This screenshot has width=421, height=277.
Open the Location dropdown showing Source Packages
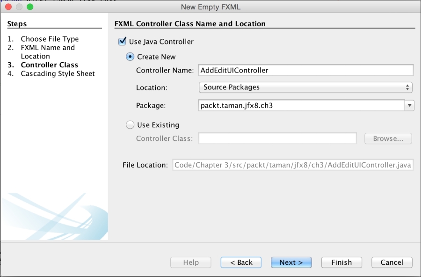click(306, 87)
